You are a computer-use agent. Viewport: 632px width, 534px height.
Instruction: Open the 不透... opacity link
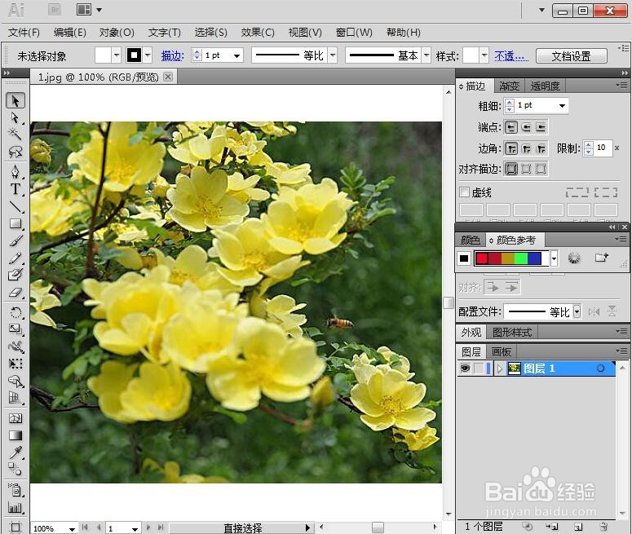[511, 56]
